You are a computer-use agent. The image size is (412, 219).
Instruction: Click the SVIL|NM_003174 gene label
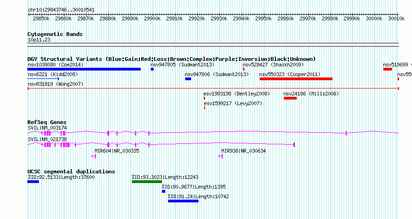[x=47, y=128]
